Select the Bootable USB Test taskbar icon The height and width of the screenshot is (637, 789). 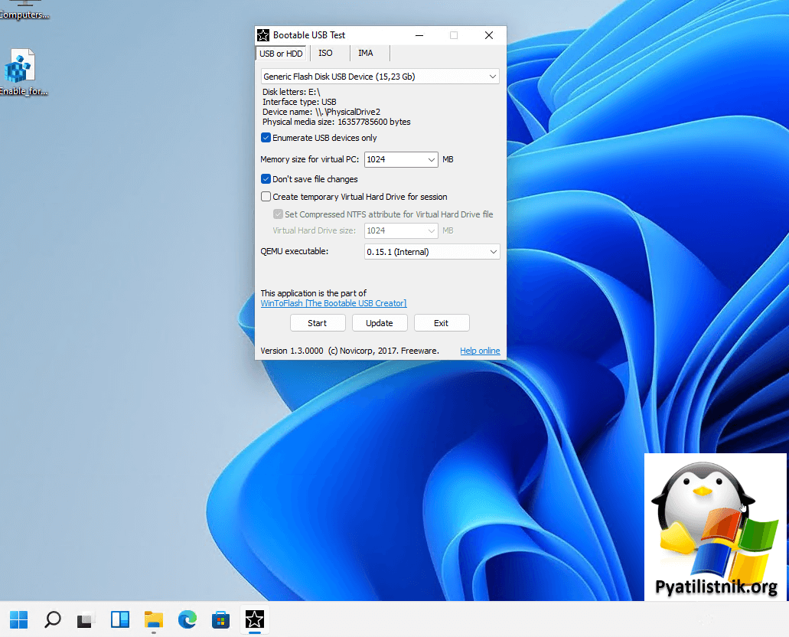[x=255, y=619]
